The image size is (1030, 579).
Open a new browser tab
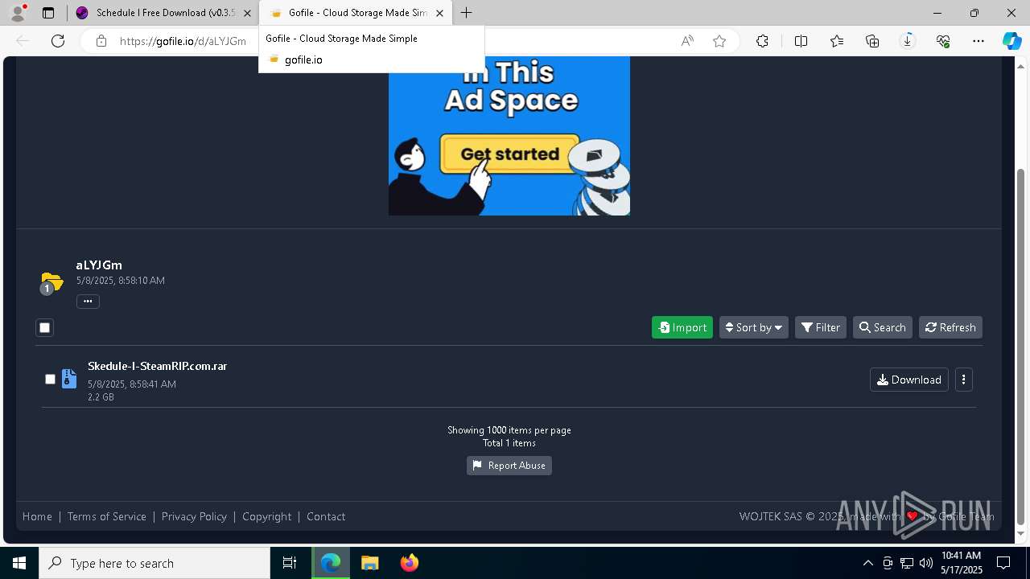pos(467,13)
